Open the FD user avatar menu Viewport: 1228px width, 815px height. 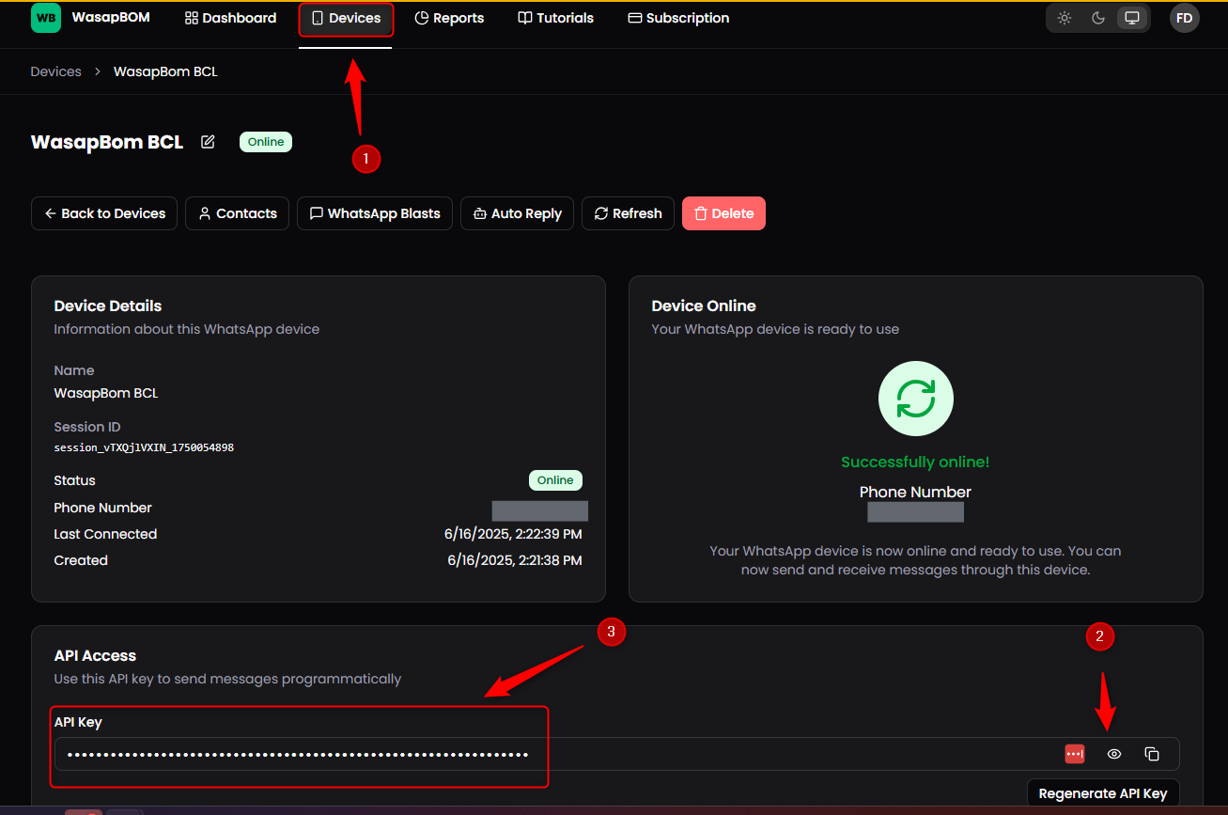(x=1185, y=18)
